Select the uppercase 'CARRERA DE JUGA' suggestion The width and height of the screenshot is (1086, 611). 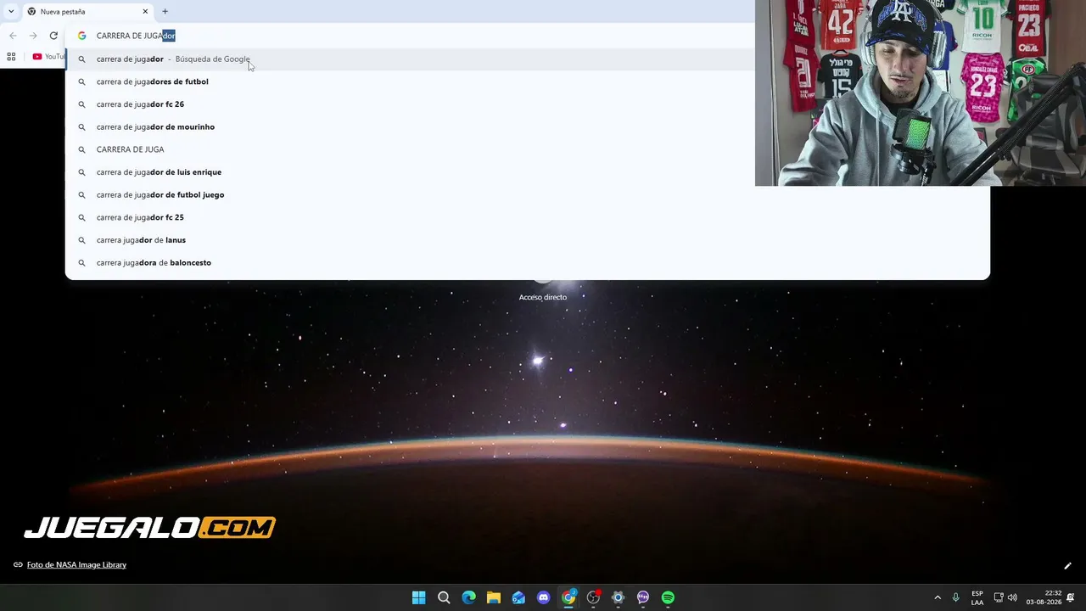528,149
